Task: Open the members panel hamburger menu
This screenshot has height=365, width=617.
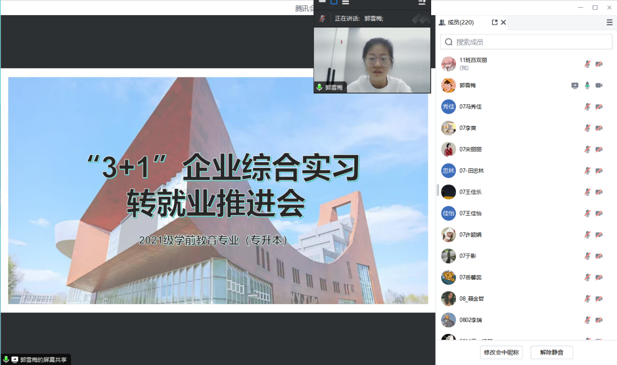Action: point(609,22)
